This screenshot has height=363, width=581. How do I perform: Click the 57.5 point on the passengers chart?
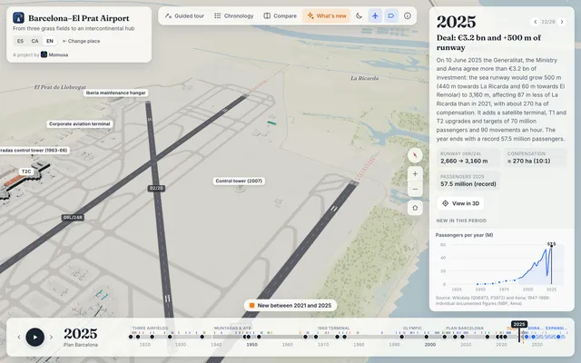point(551,246)
